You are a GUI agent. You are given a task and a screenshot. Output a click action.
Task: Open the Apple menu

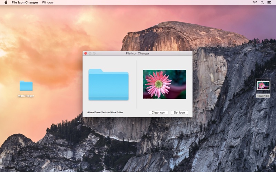(x=6, y=2)
